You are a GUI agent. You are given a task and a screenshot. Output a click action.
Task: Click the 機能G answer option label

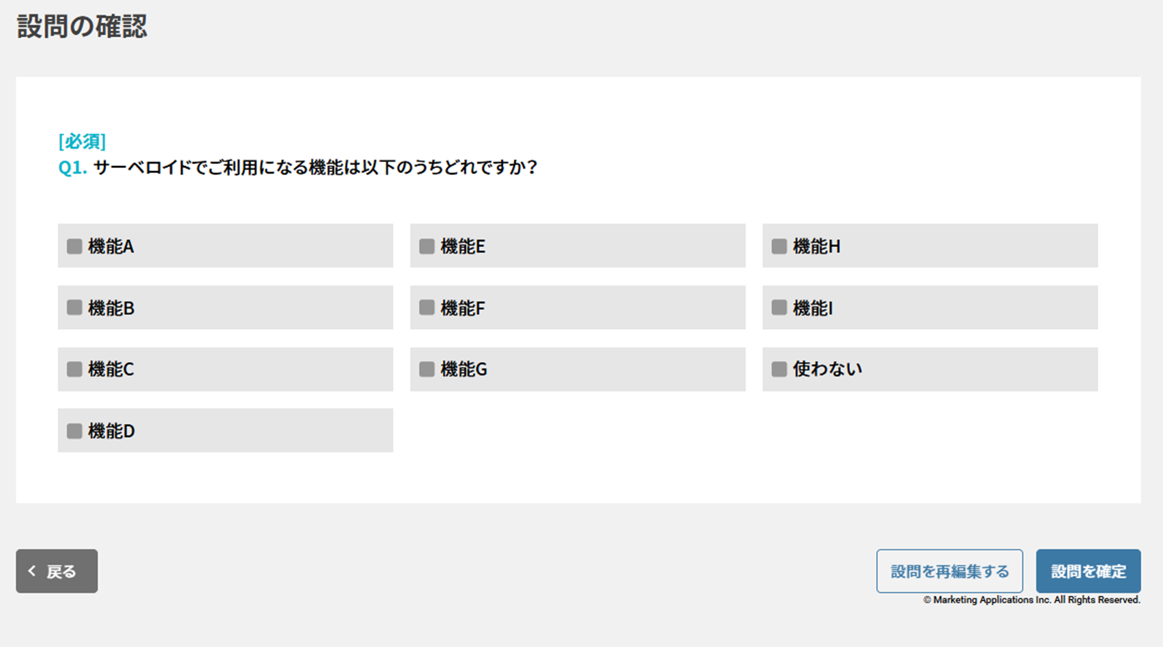464,369
